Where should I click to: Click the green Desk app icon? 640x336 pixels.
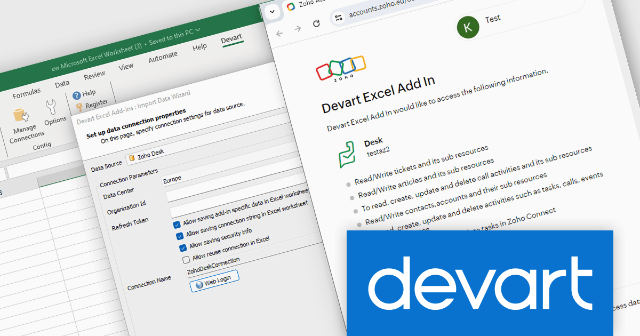point(347,155)
